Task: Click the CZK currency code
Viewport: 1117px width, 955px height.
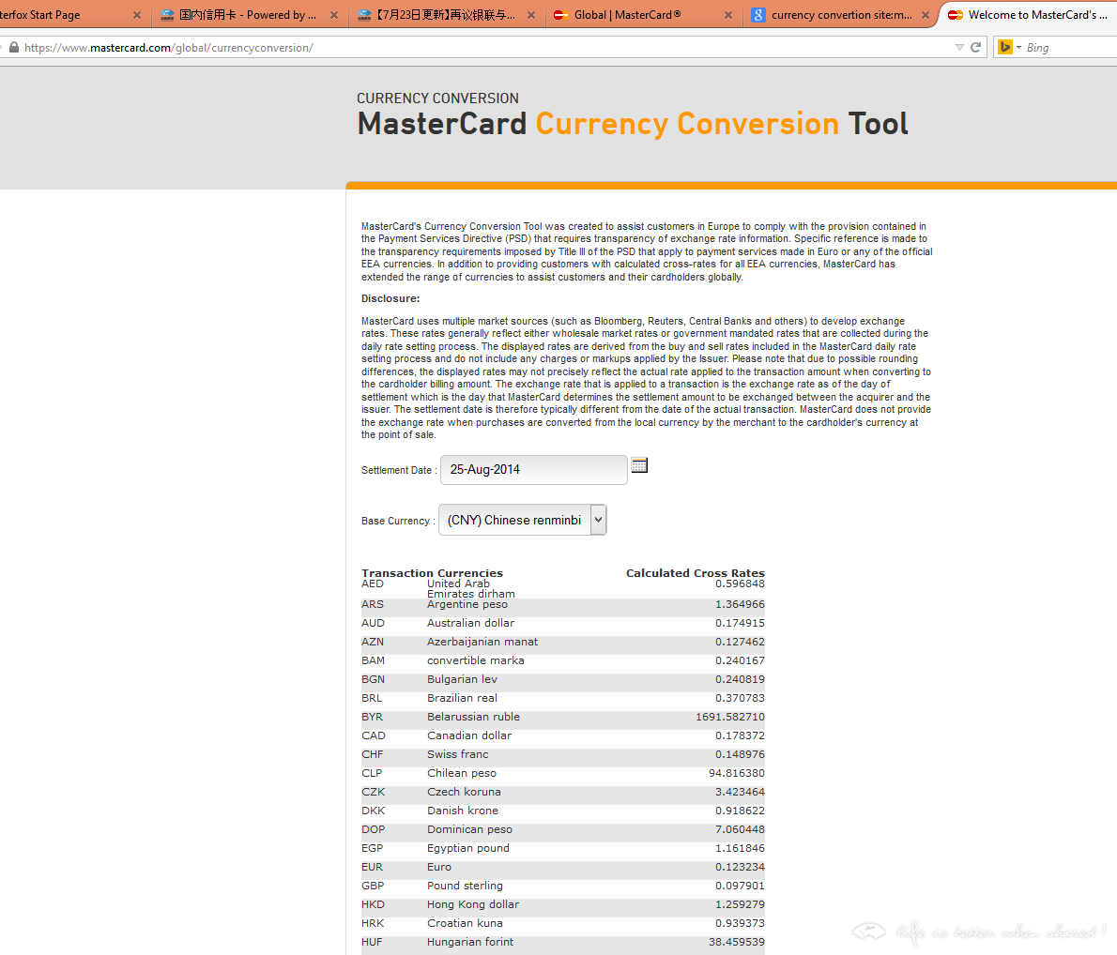Action: (374, 792)
